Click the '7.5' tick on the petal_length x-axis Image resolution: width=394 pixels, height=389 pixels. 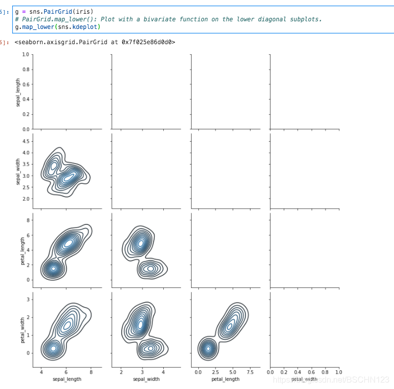pyautogui.click(x=250, y=372)
